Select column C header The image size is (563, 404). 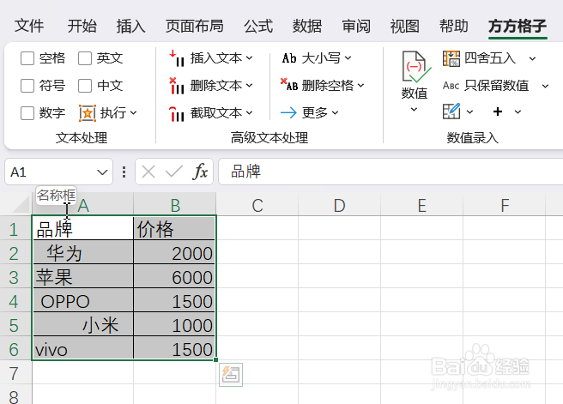[x=257, y=206]
